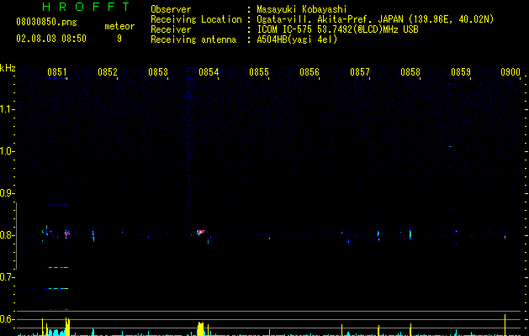Click the Observer name Masayuki Kobayashi

coord(302,9)
